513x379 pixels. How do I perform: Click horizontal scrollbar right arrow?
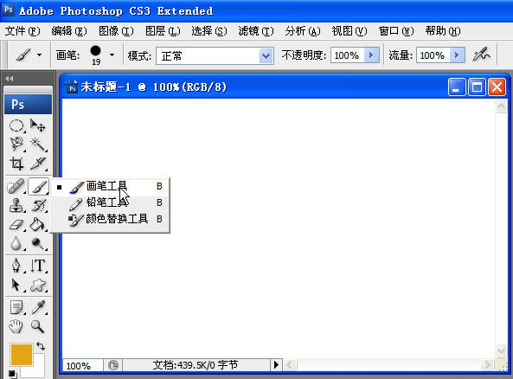point(488,364)
